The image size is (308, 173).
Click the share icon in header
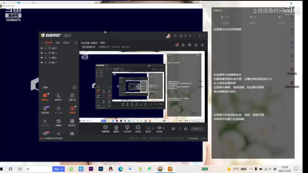click(x=202, y=45)
